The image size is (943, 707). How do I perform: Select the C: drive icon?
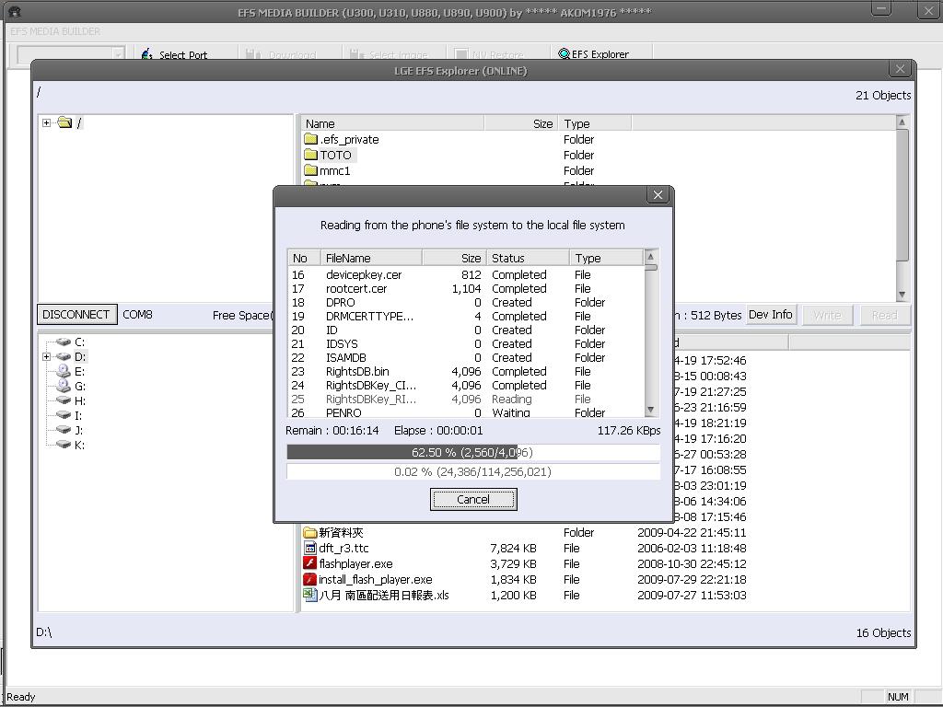tap(64, 342)
